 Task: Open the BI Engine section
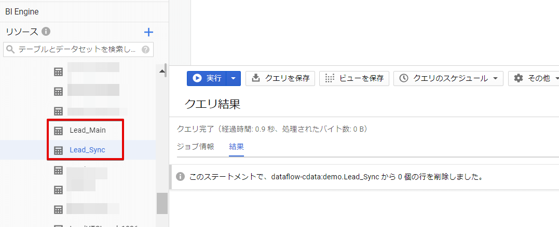point(22,12)
